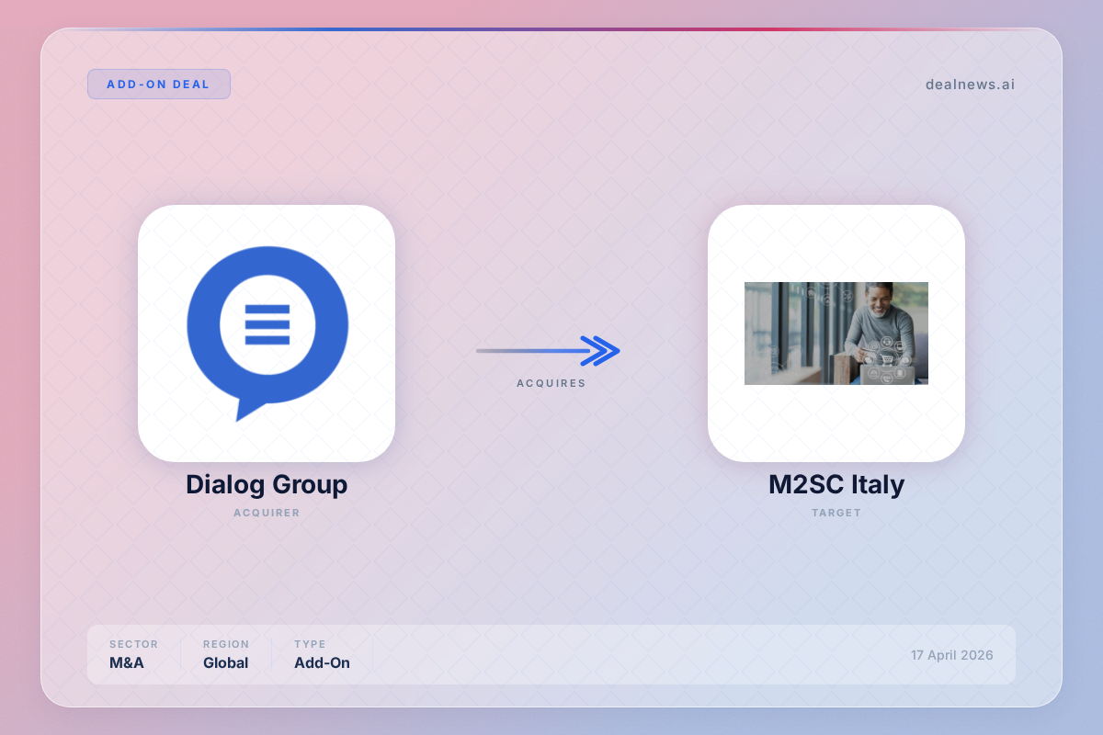Open the dealnews.ai link
The height and width of the screenshot is (735, 1103).
pyautogui.click(x=970, y=85)
